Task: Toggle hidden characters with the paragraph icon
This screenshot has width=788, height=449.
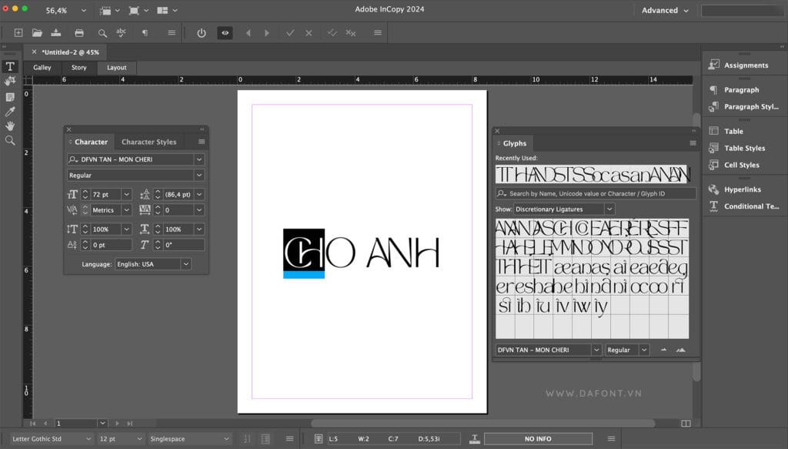Action: [x=145, y=32]
